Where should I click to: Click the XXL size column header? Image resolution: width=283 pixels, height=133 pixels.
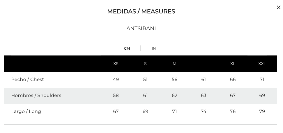[262, 64]
